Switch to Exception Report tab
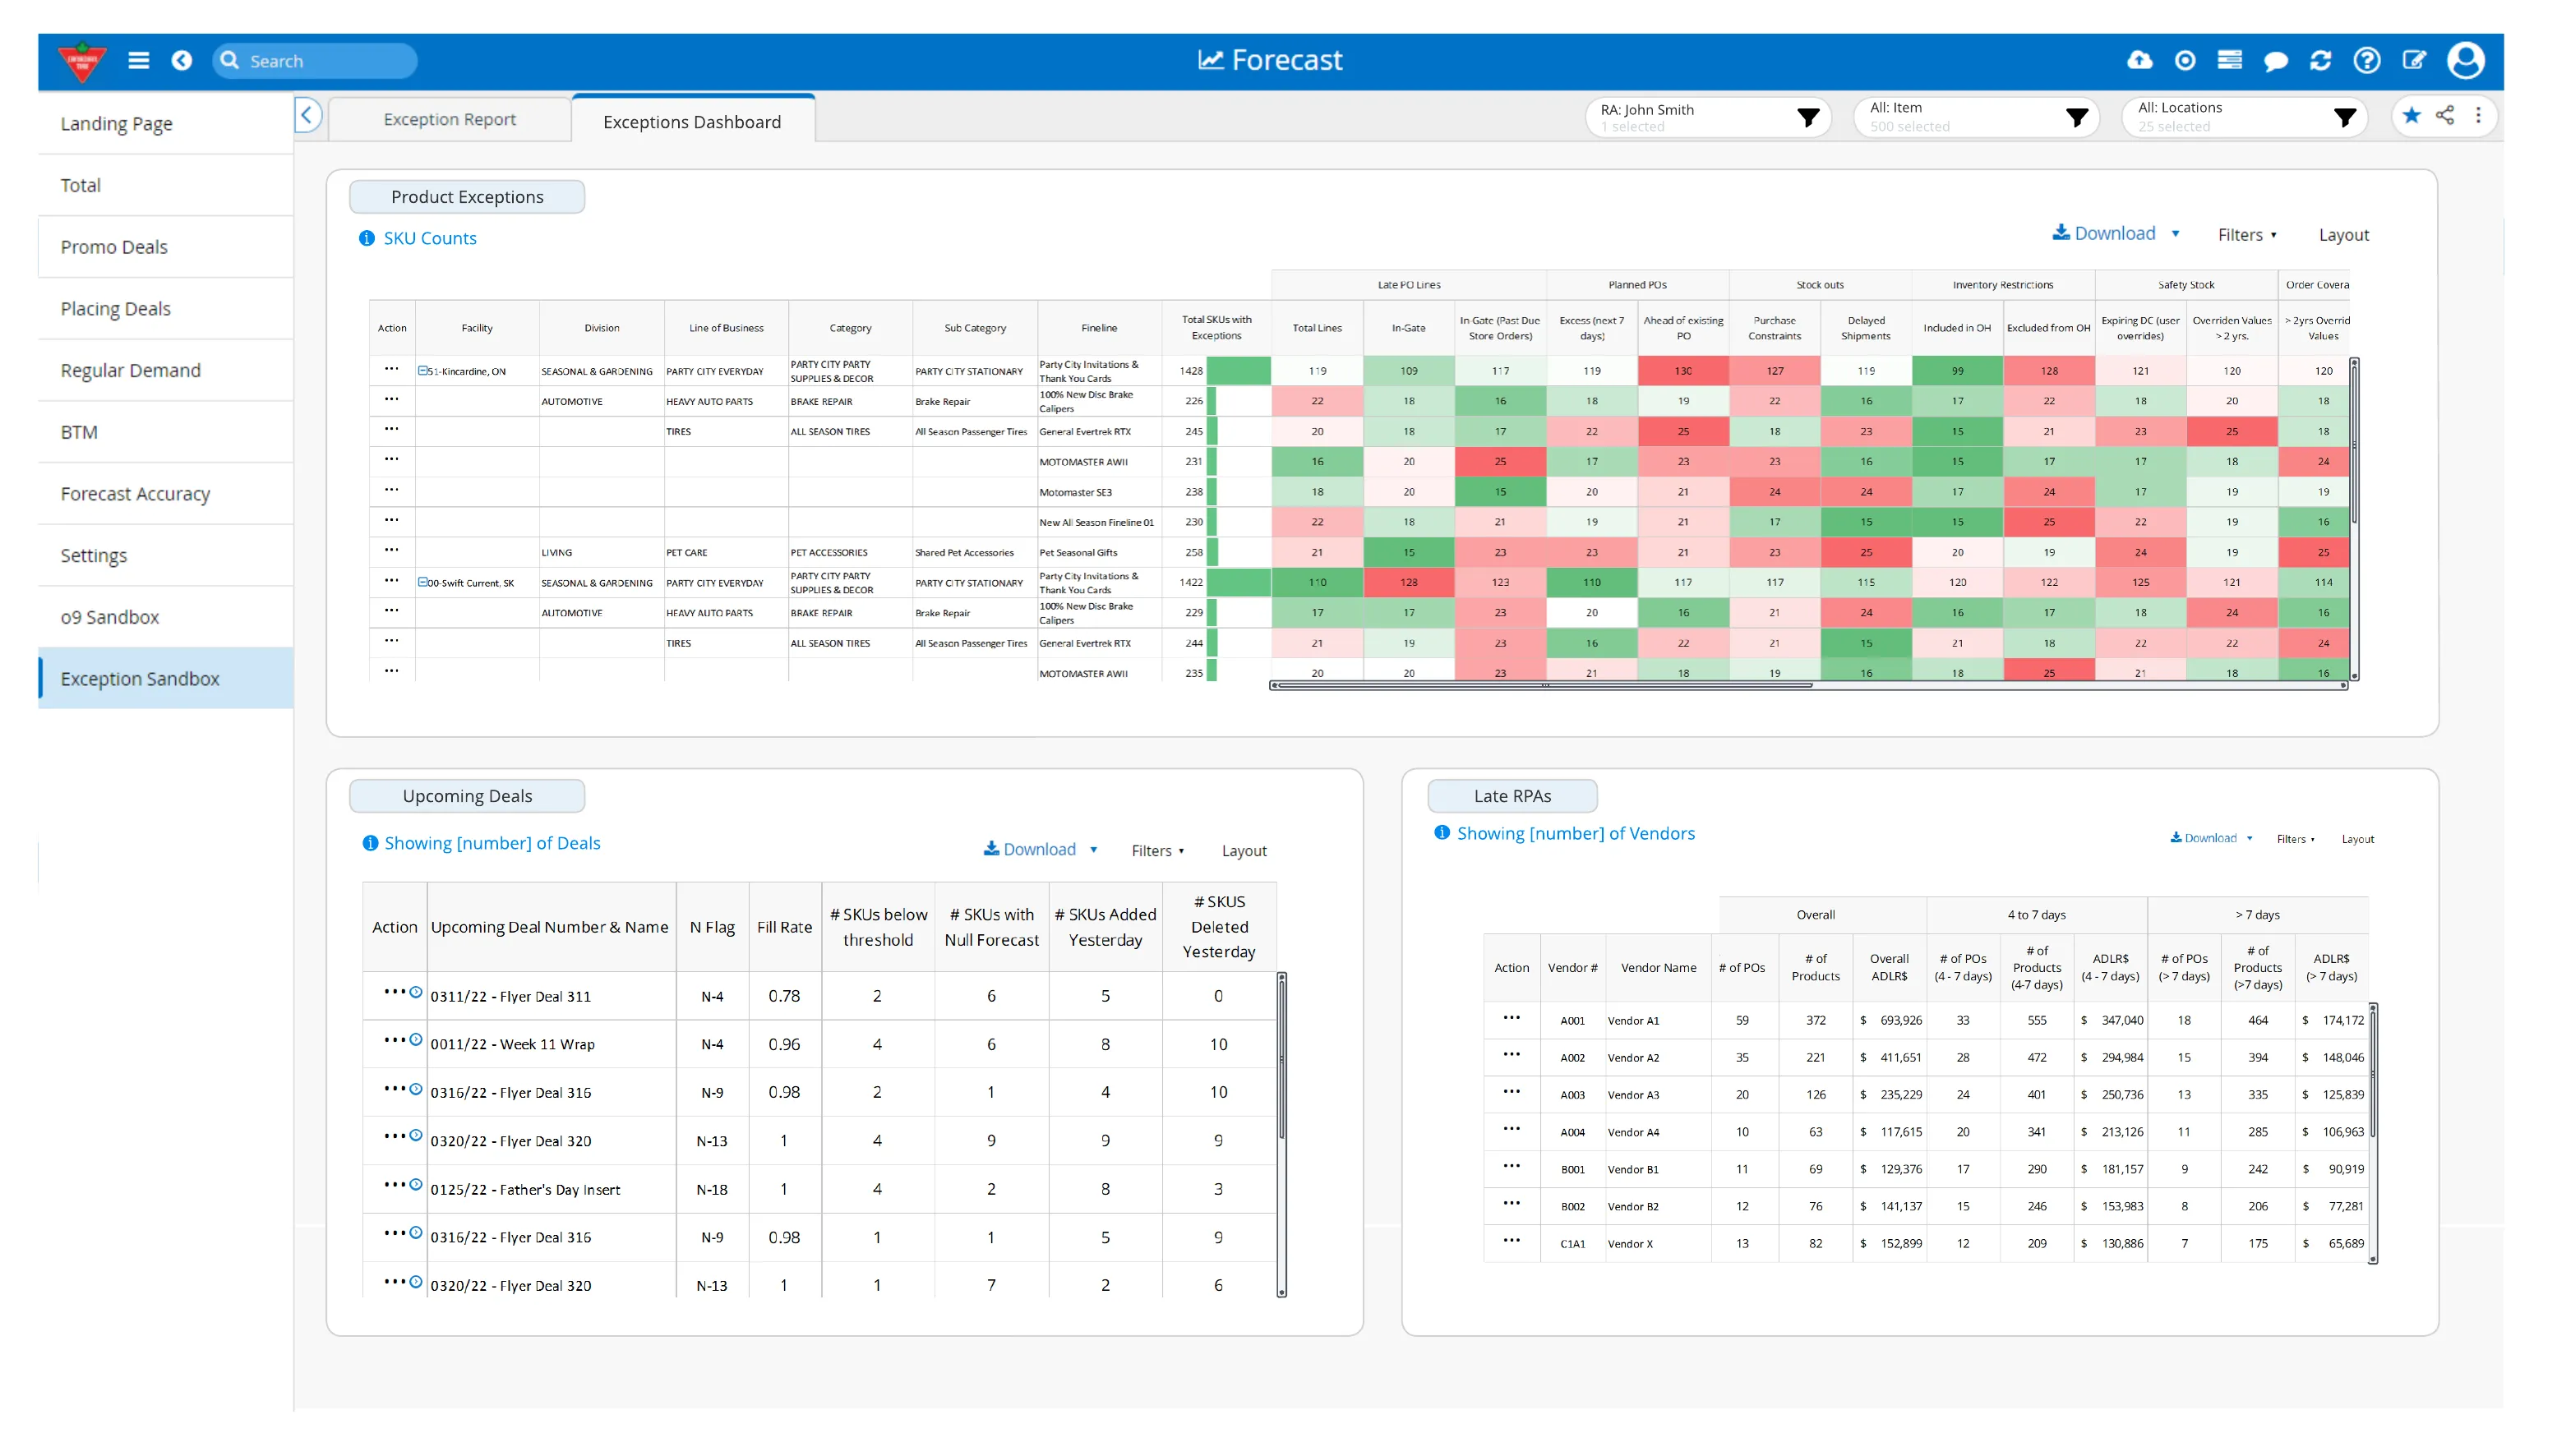The width and height of the screenshot is (2557, 1456). click(449, 119)
